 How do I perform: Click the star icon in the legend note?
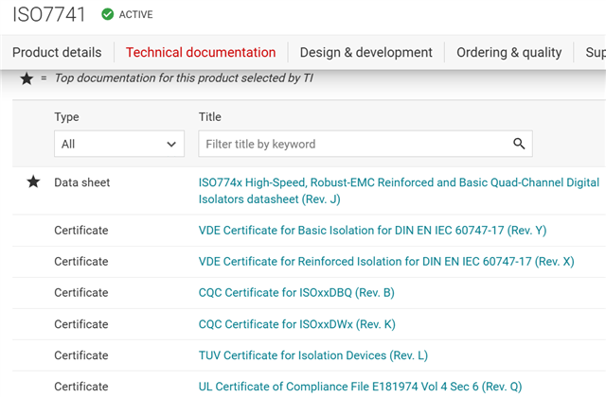(27, 78)
